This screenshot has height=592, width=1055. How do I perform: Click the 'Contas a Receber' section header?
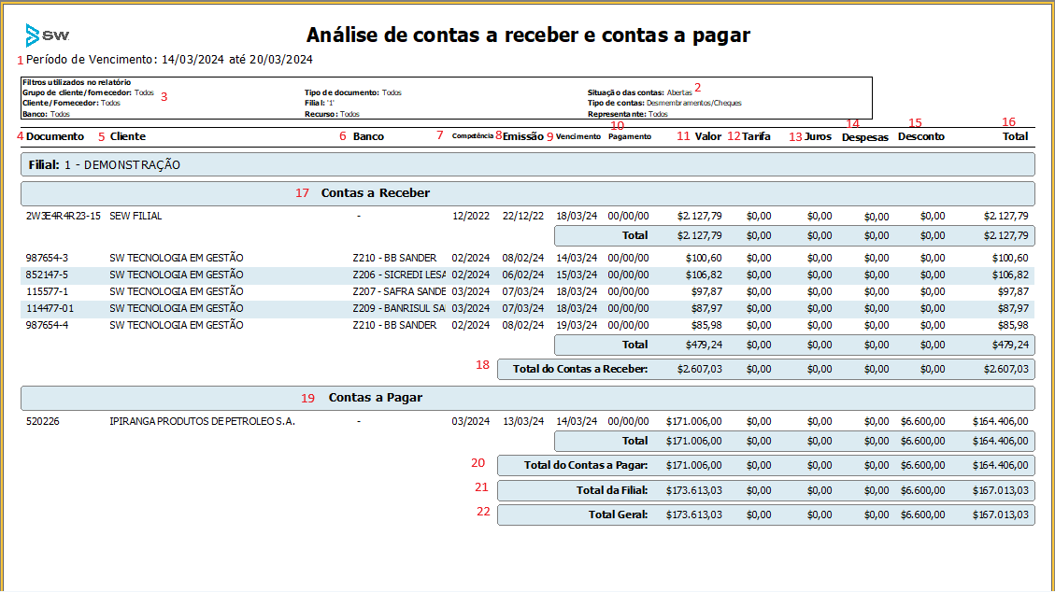tap(527, 193)
